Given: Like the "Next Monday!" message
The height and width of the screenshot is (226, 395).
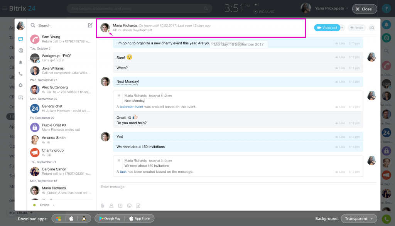Looking at the screenshot, I should (340, 82).
